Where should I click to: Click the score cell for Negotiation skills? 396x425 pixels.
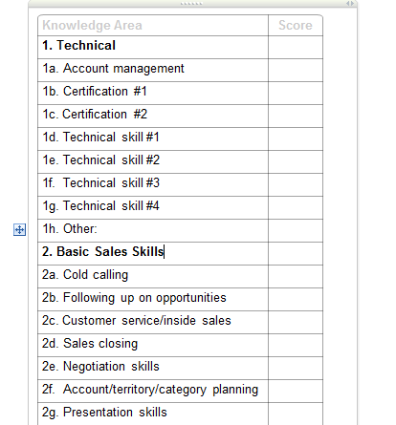(x=296, y=368)
